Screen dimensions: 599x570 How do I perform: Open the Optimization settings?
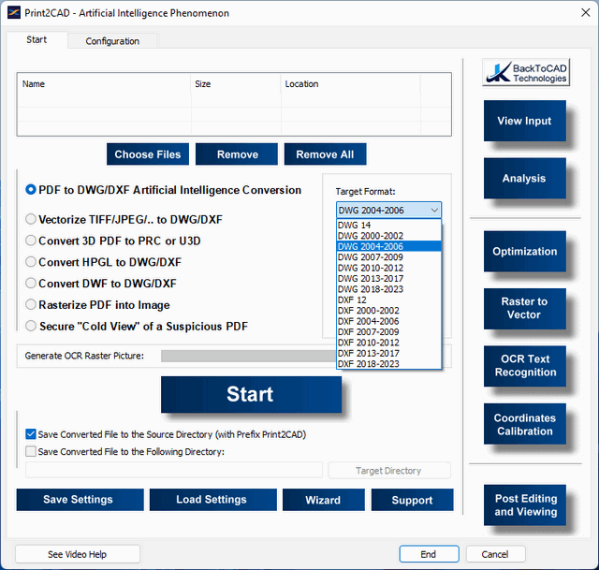coord(524,251)
